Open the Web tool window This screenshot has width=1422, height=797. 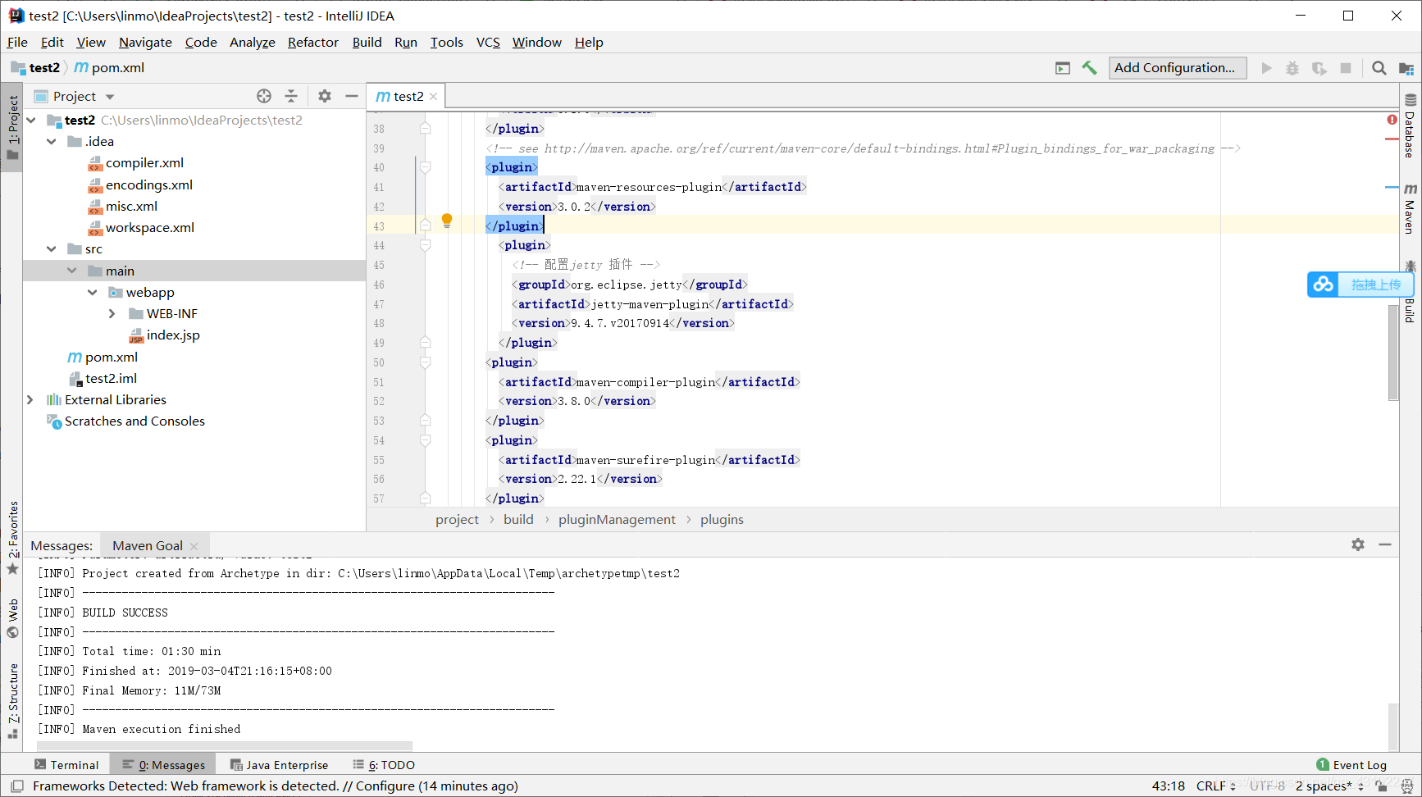13,618
